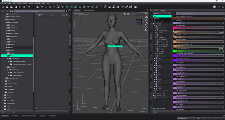
Task: Click the Shaping pane filter expression field
Action: coord(200,14)
